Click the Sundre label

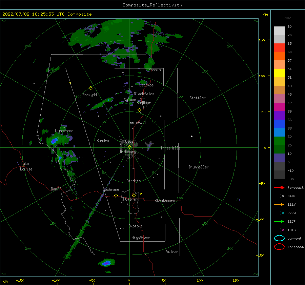[103, 140]
